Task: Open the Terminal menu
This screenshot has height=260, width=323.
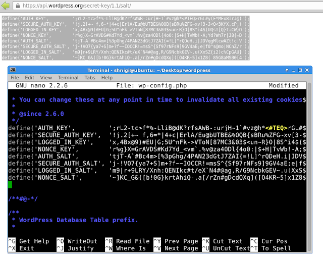Action: (x=68, y=78)
